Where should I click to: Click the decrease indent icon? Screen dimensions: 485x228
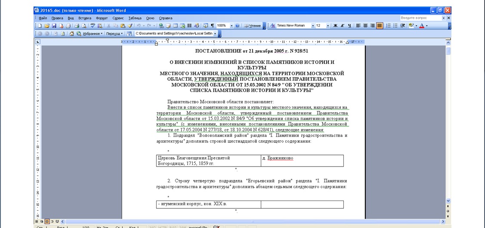pyautogui.click(x=402, y=26)
